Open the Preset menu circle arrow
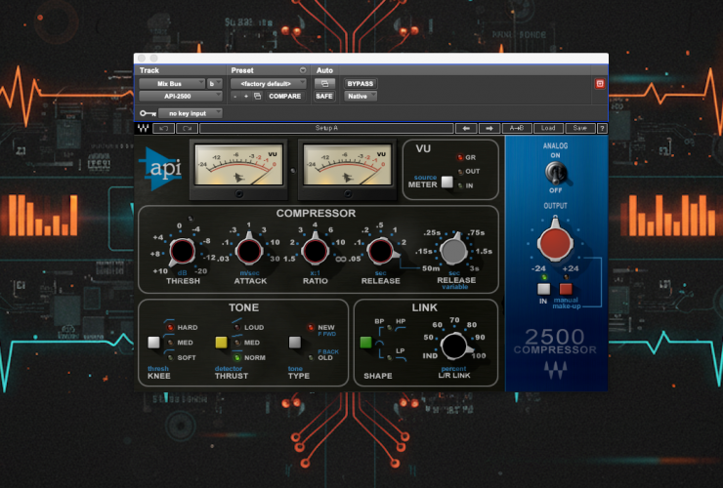Viewport: 723px width, 488px height. (x=303, y=70)
